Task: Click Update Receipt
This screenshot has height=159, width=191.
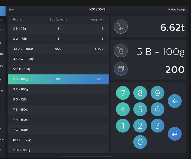Action: point(177,10)
